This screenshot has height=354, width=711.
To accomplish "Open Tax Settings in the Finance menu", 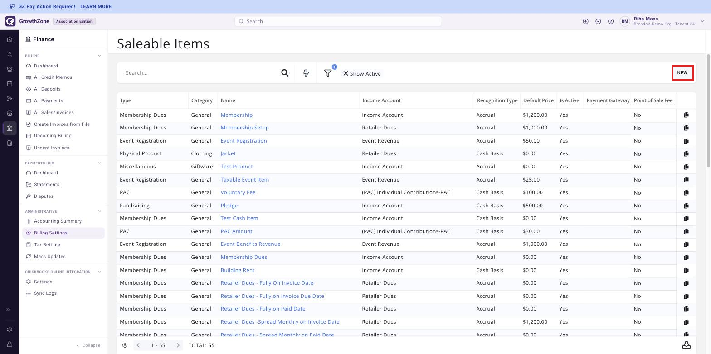I will click(x=48, y=245).
